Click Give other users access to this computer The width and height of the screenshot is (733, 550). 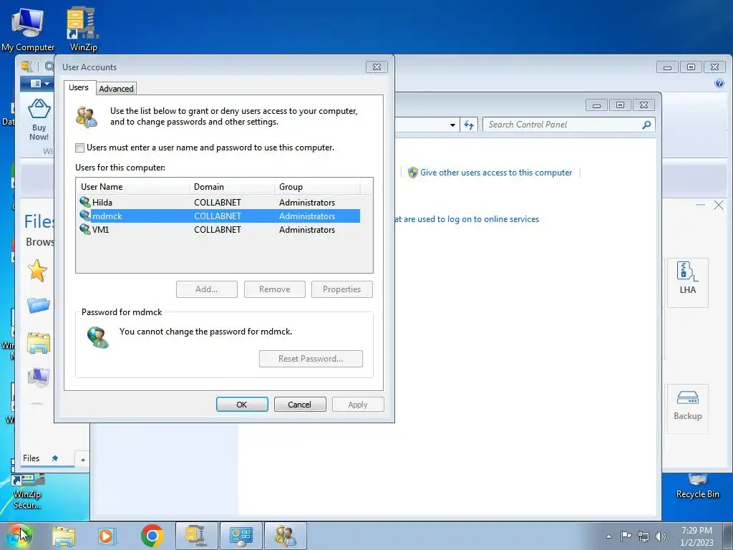[496, 173]
